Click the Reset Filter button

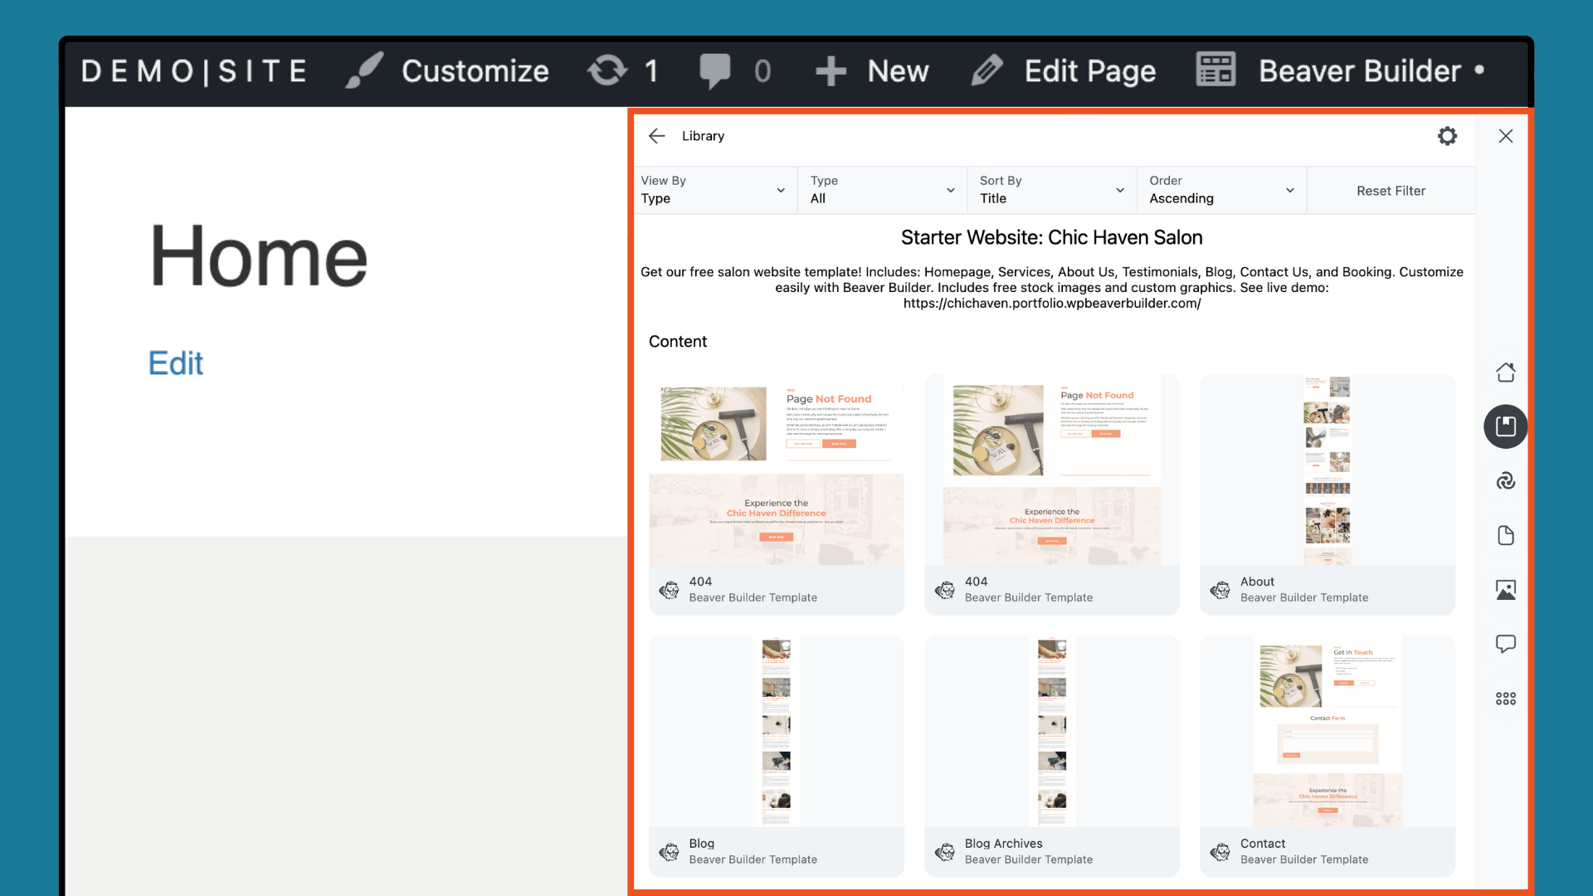(1391, 191)
